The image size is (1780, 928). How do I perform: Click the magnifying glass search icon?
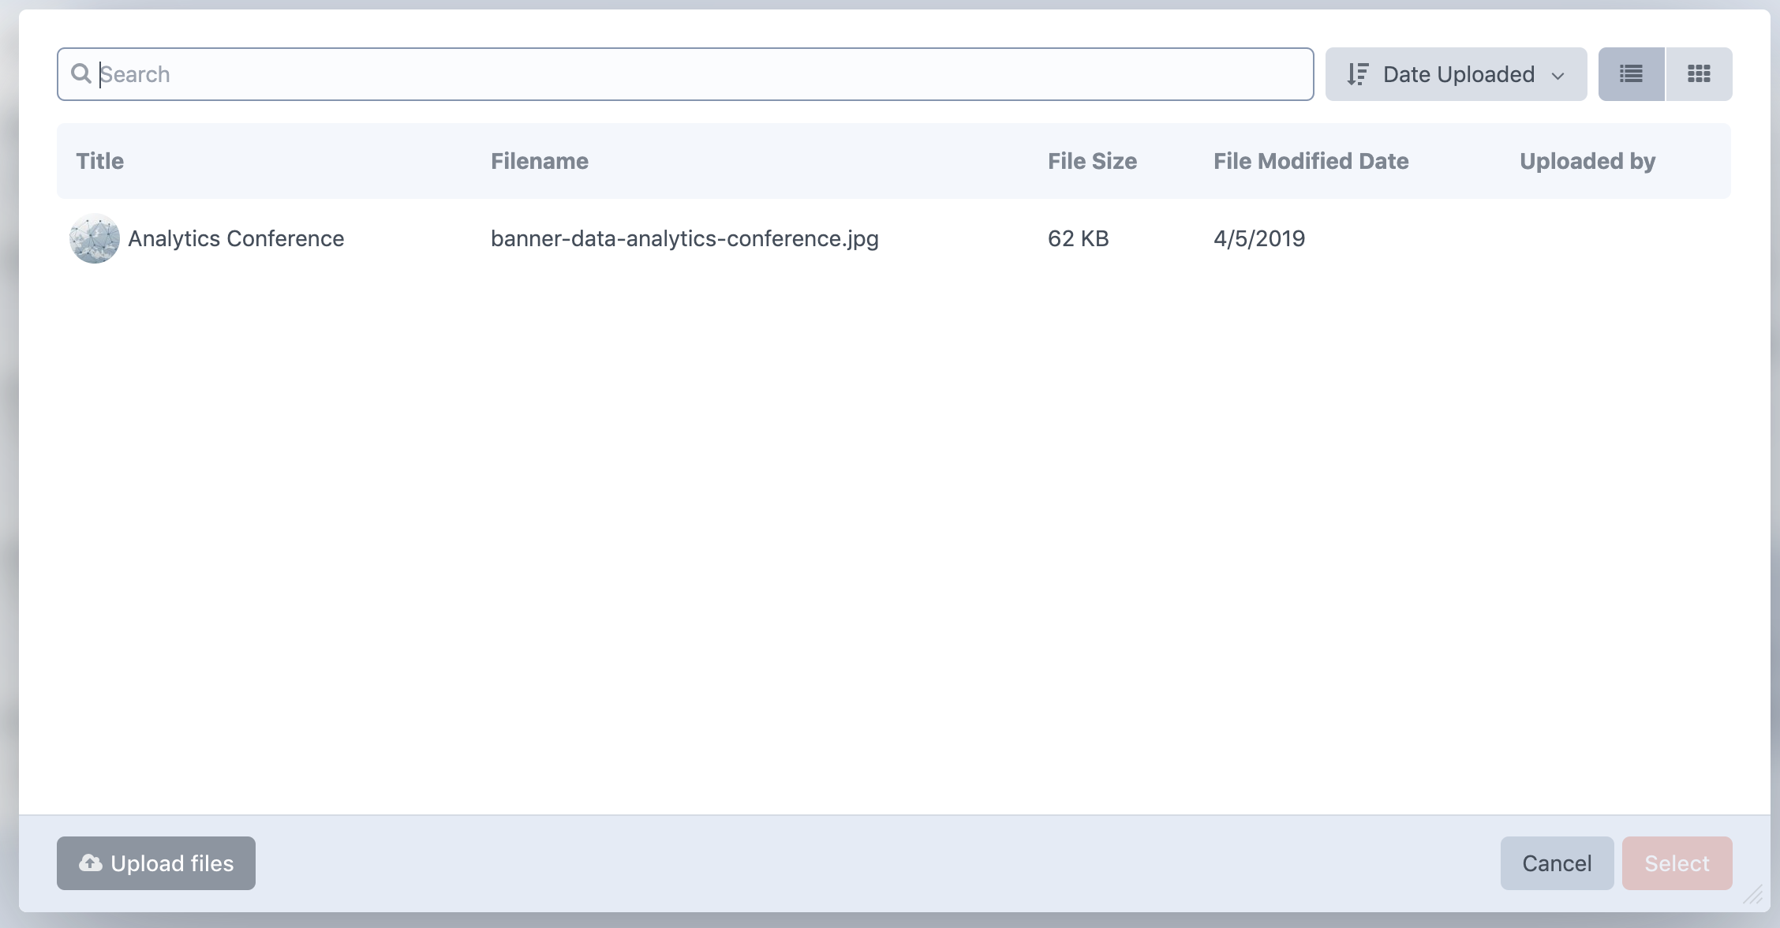80,74
